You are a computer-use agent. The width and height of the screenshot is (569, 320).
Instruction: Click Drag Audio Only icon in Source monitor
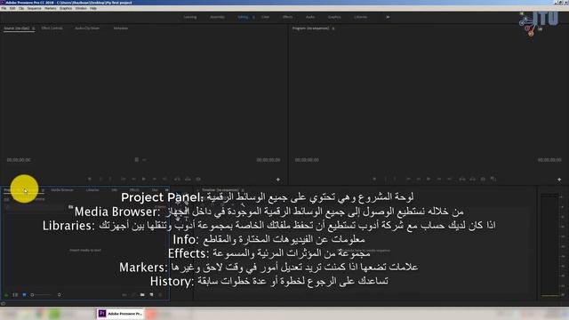click(144, 160)
